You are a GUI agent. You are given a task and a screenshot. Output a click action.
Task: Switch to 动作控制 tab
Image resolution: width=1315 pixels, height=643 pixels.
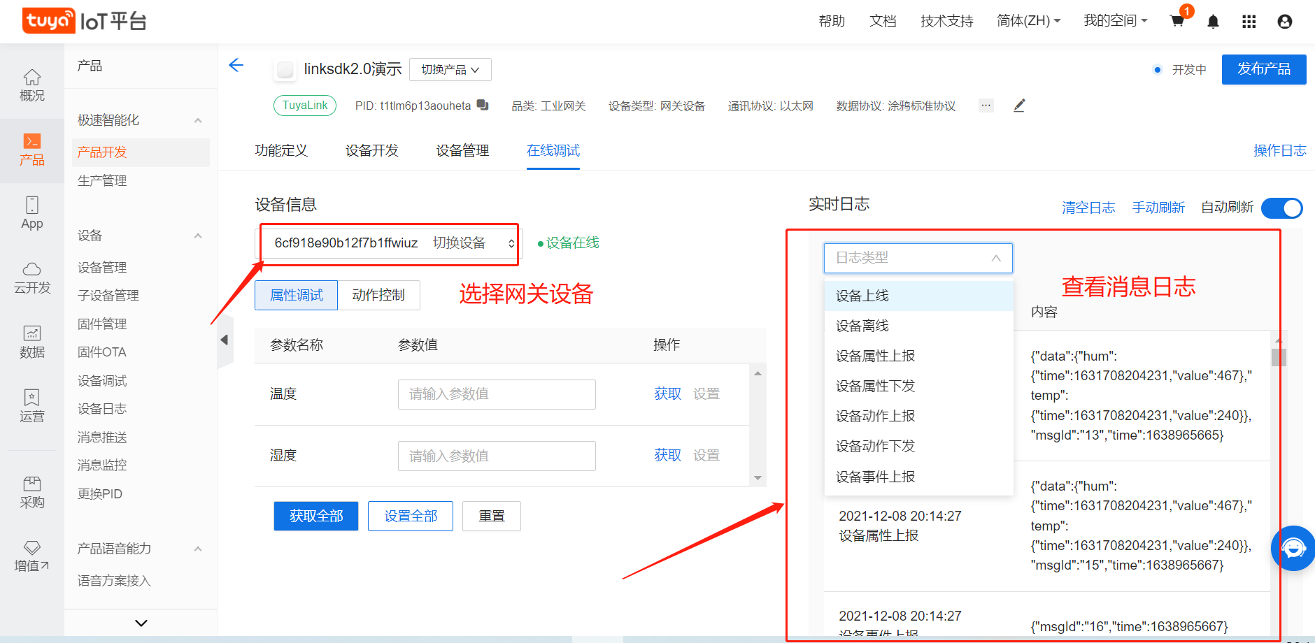click(x=378, y=295)
